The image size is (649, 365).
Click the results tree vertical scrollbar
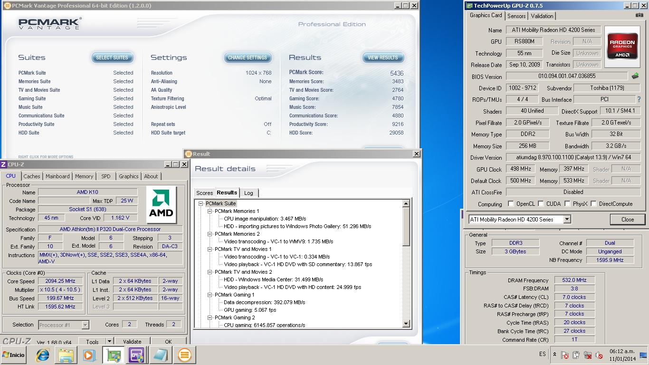406,264
